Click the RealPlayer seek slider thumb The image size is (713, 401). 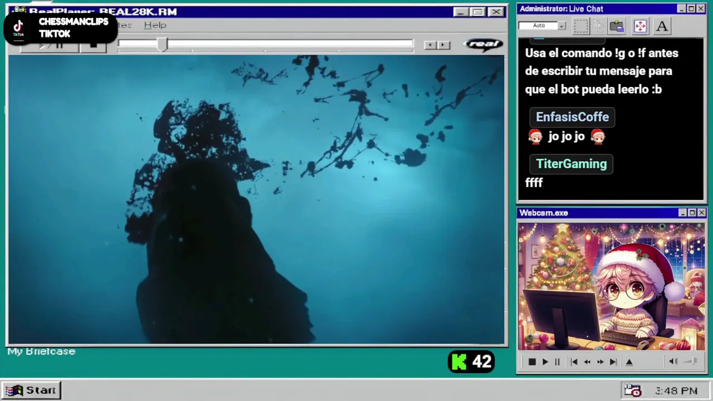tap(162, 45)
